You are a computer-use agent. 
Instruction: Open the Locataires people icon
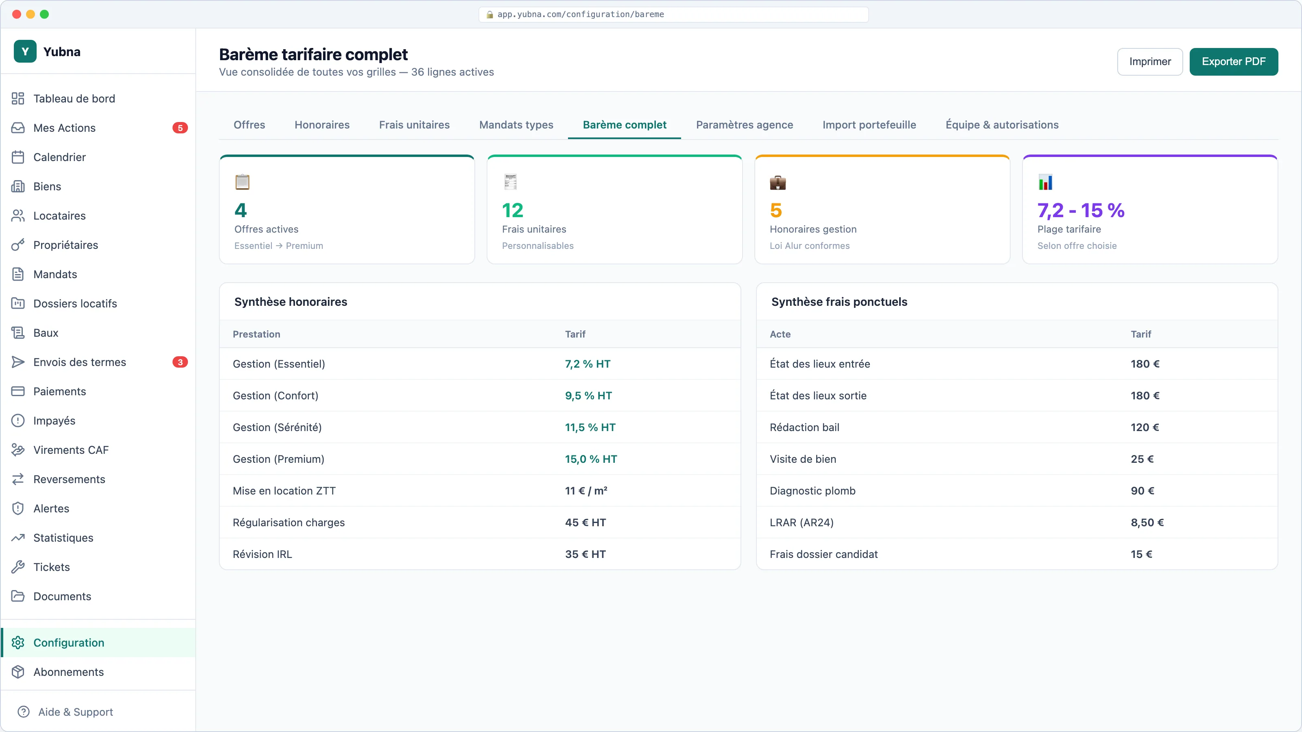[x=18, y=216]
